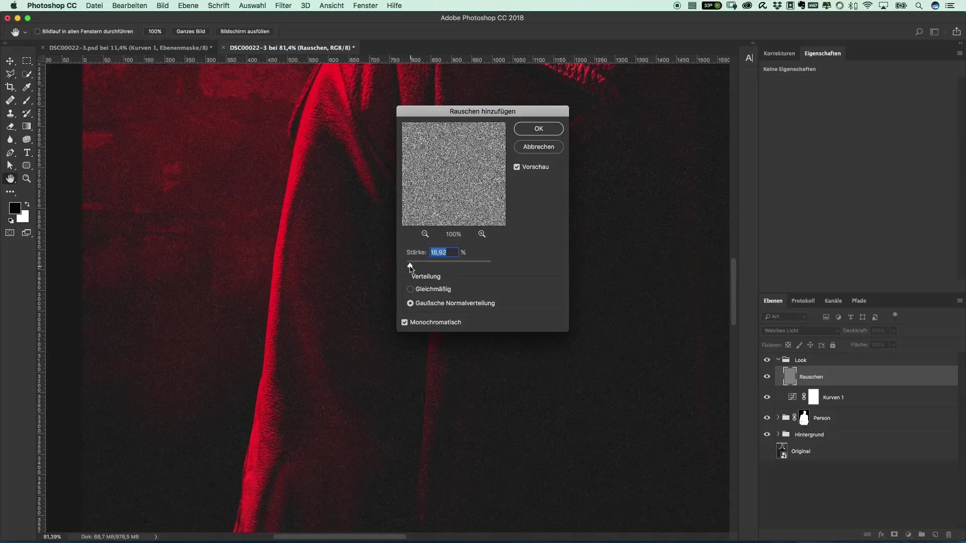
Task: Lock layer position with move icon
Action: point(810,345)
